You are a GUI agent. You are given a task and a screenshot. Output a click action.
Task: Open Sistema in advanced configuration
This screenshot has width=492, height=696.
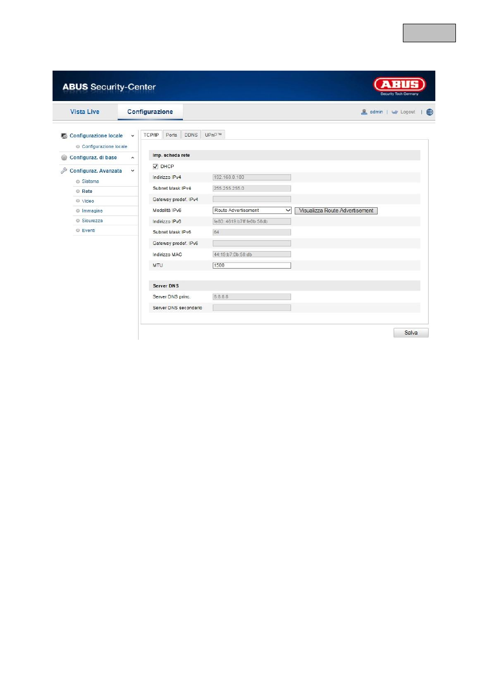pos(90,181)
